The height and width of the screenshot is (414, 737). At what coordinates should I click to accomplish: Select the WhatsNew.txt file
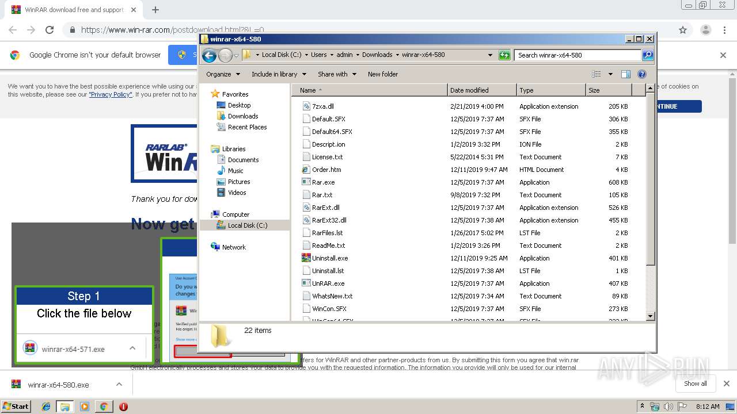tap(332, 296)
